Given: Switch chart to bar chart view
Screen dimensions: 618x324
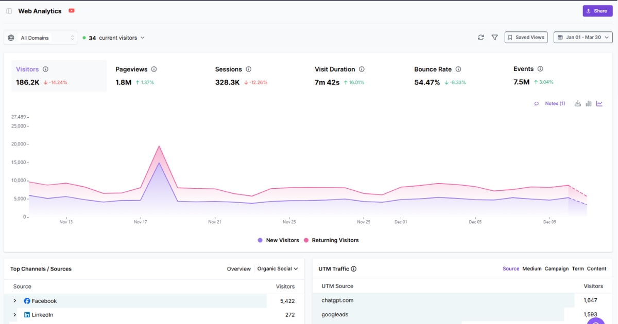Looking at the screenshot, I should click(589, 103).
